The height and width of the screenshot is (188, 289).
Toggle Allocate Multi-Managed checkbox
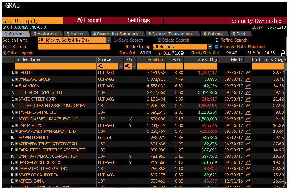coord(216,47)
